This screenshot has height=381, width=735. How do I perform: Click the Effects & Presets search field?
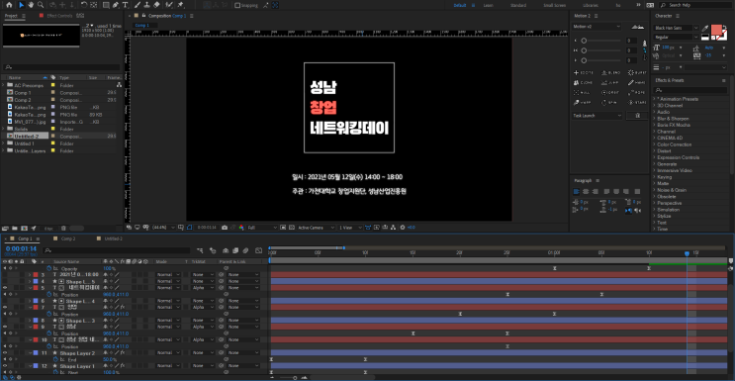coord(690,90)
